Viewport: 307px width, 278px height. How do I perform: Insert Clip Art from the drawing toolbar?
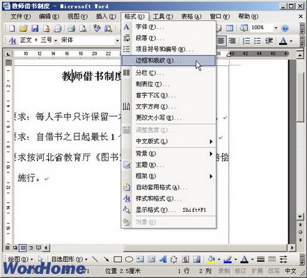tap(185, 259)
